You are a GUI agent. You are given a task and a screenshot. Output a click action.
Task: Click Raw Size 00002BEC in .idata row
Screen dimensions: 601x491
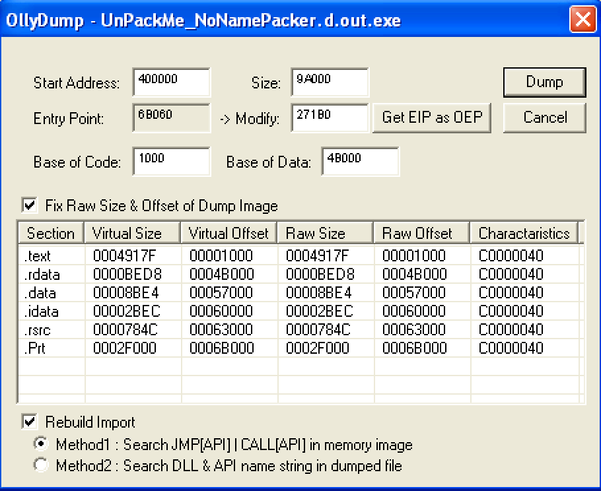320,311
